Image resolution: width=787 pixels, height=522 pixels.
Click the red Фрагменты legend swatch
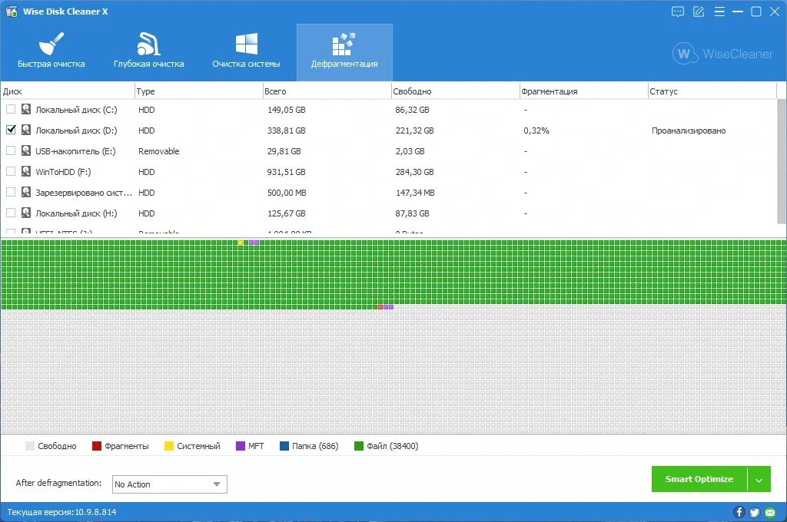tap(97, 446)
